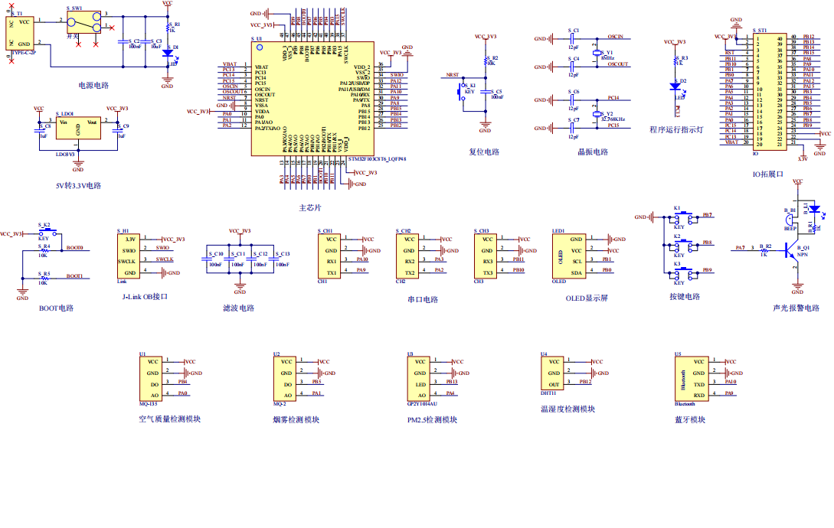
Task: Select the S_C1 12pF capacitor symbol
Action: point(572,39)
